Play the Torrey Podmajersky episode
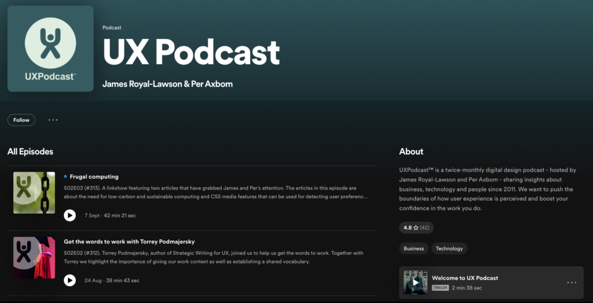Image resolution: width=593 pixels, height=303 pixels. point(69,280)
